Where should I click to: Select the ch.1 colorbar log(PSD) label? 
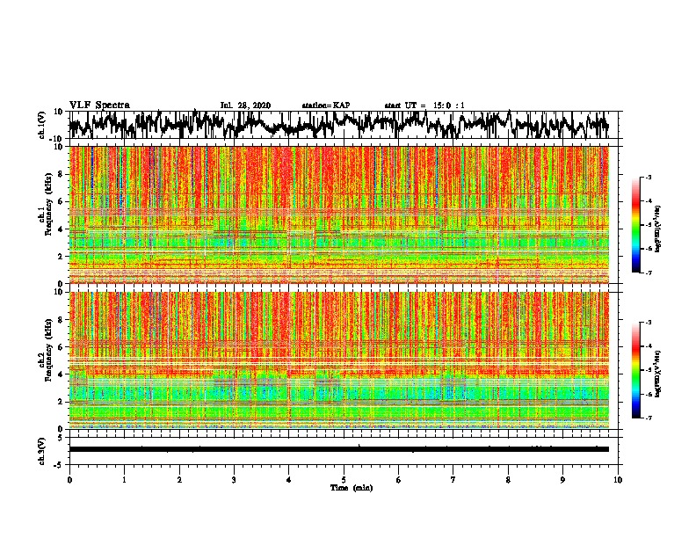pos(658,229)
